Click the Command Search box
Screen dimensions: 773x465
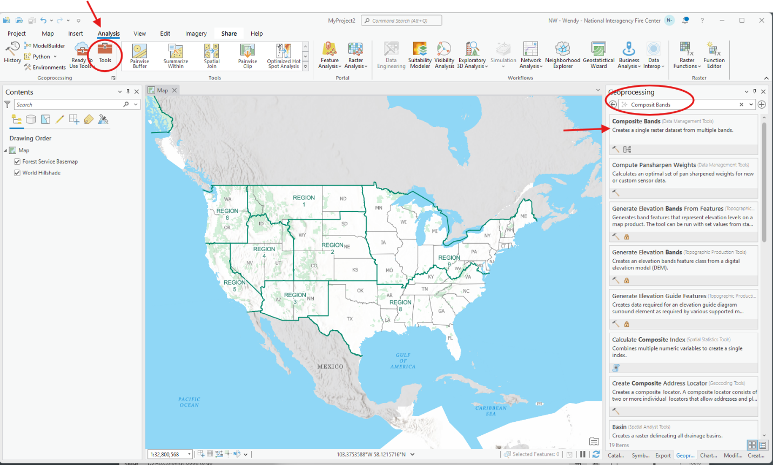tap(401, 21)
